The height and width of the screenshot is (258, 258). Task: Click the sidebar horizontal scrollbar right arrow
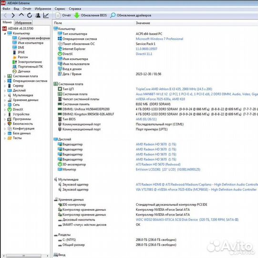click(x=48, y=256)
